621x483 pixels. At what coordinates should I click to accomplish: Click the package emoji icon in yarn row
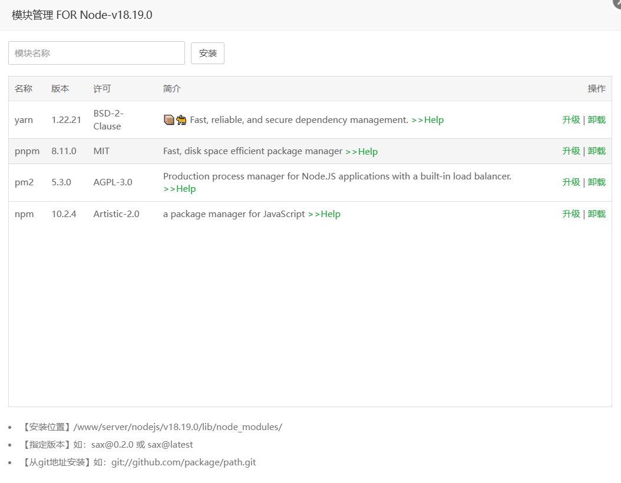(169, 120)
